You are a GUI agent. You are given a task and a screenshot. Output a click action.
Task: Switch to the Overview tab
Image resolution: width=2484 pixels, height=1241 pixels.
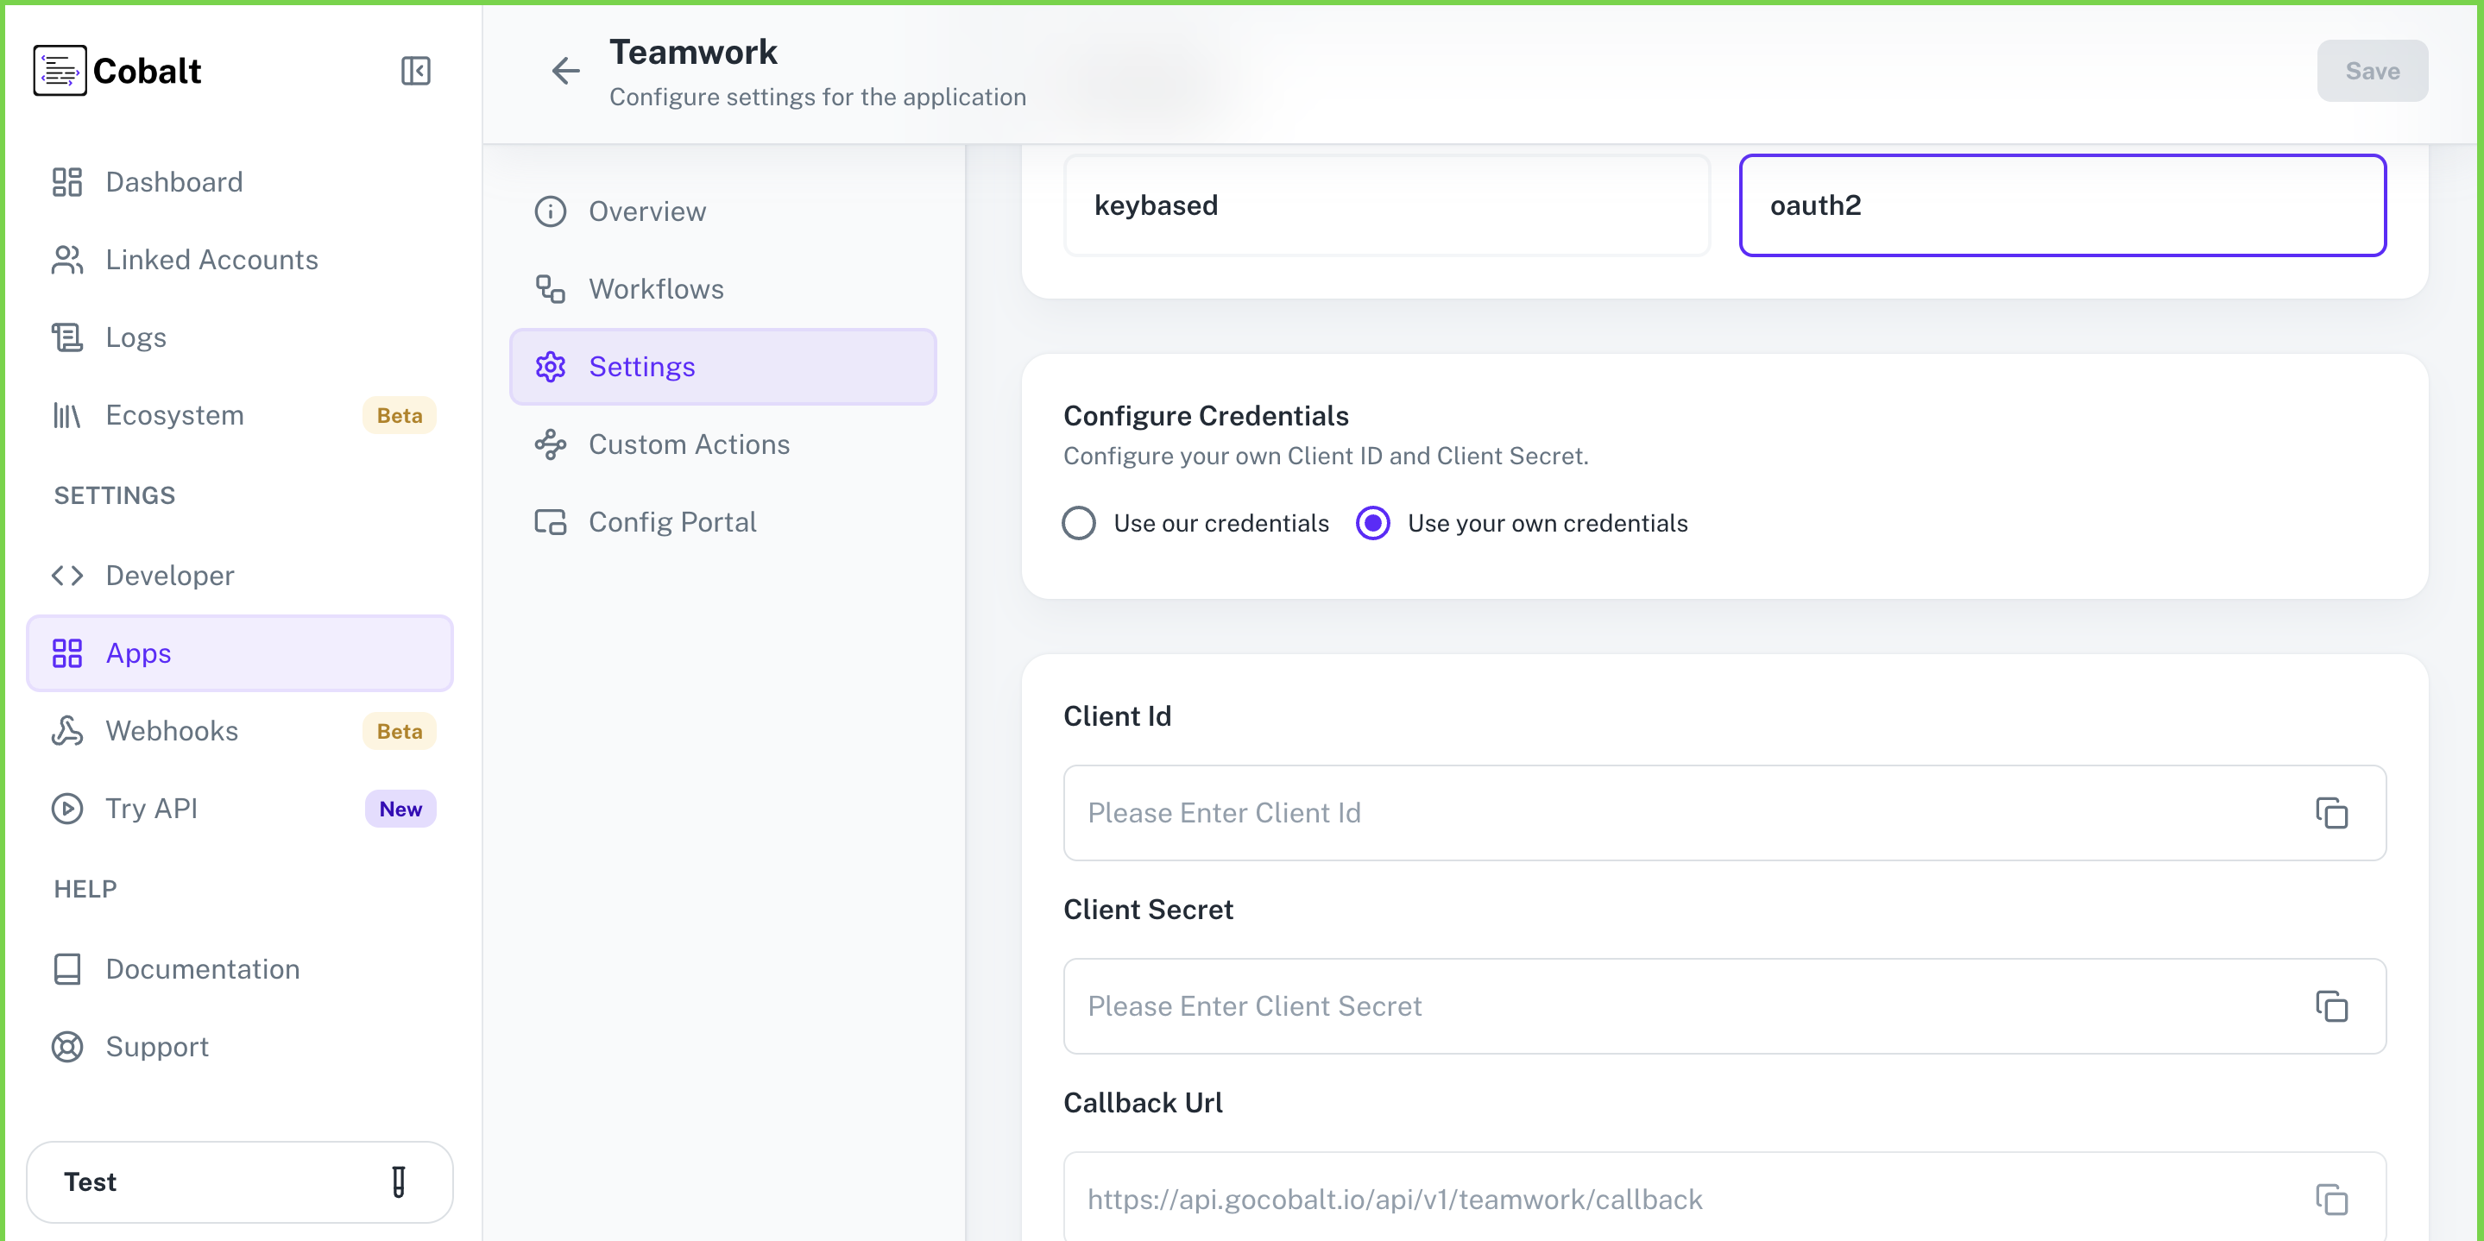647,211
